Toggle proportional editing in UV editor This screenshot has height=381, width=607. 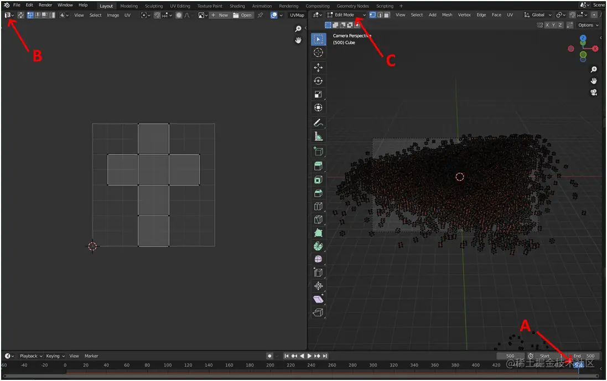pyautogui.click(x=179, y=15)
